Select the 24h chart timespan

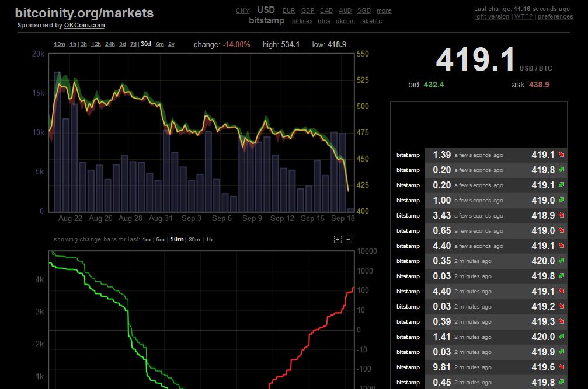pyautogui.click(x=110, y=44)
